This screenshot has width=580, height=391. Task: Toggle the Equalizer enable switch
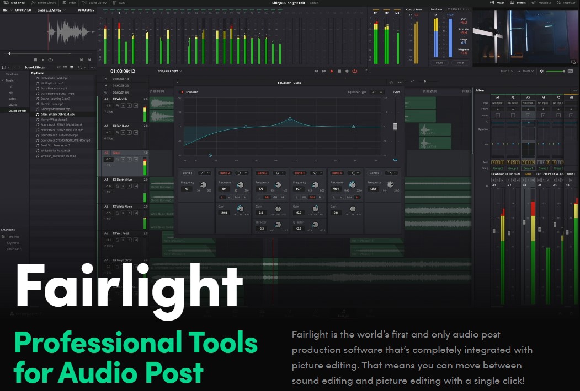182,92
